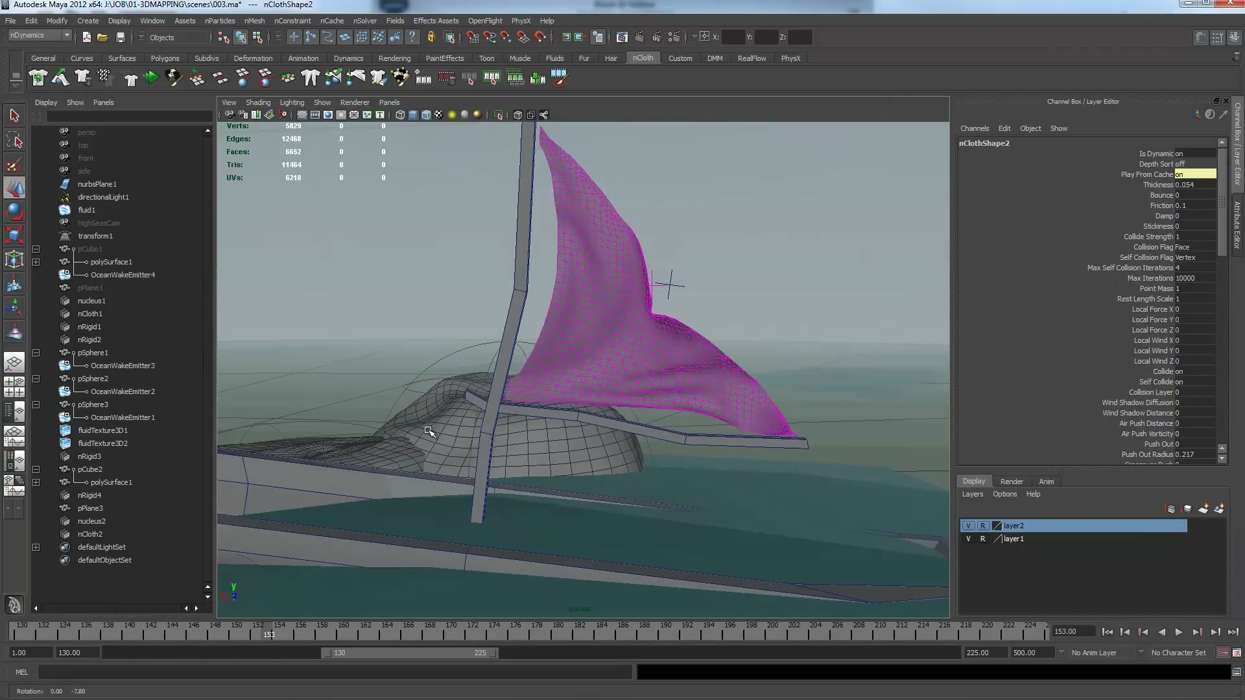1245x700 pixels.
Task: Select the nCloth2 outliner item
Action: tap(90, 534)
